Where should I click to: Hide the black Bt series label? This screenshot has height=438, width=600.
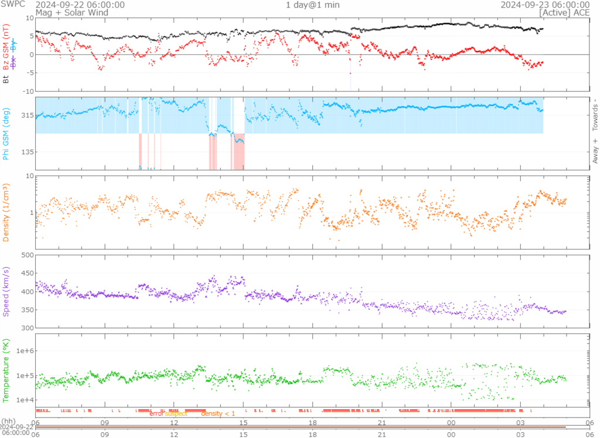pos(6,79)
